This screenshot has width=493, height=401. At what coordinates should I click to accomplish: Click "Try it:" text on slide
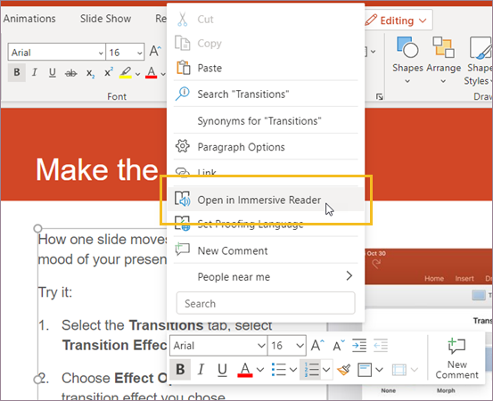pos(55,292)
